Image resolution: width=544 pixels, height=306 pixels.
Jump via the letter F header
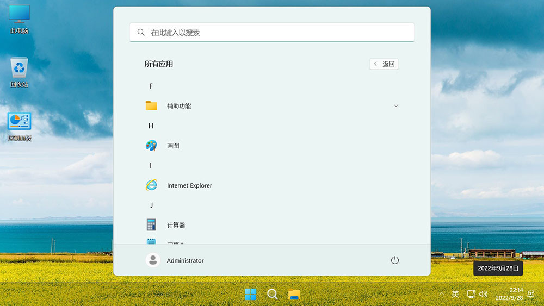click(x=151, y=86)
